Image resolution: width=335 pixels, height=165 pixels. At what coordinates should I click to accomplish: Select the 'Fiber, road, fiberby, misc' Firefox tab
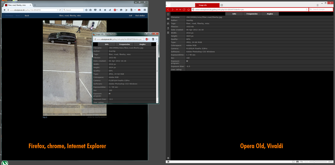18,5
